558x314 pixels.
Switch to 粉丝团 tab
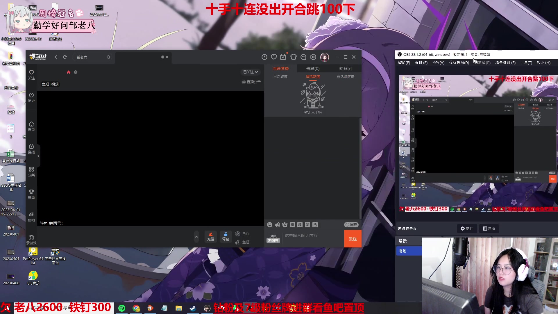[x=346, y=69]
